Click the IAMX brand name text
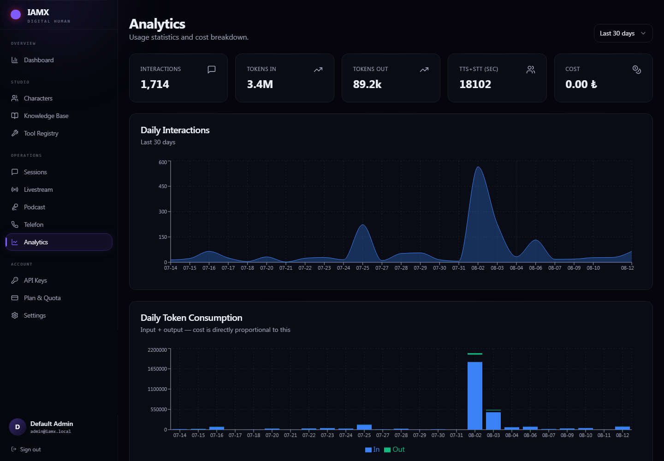 pos(38,12)
